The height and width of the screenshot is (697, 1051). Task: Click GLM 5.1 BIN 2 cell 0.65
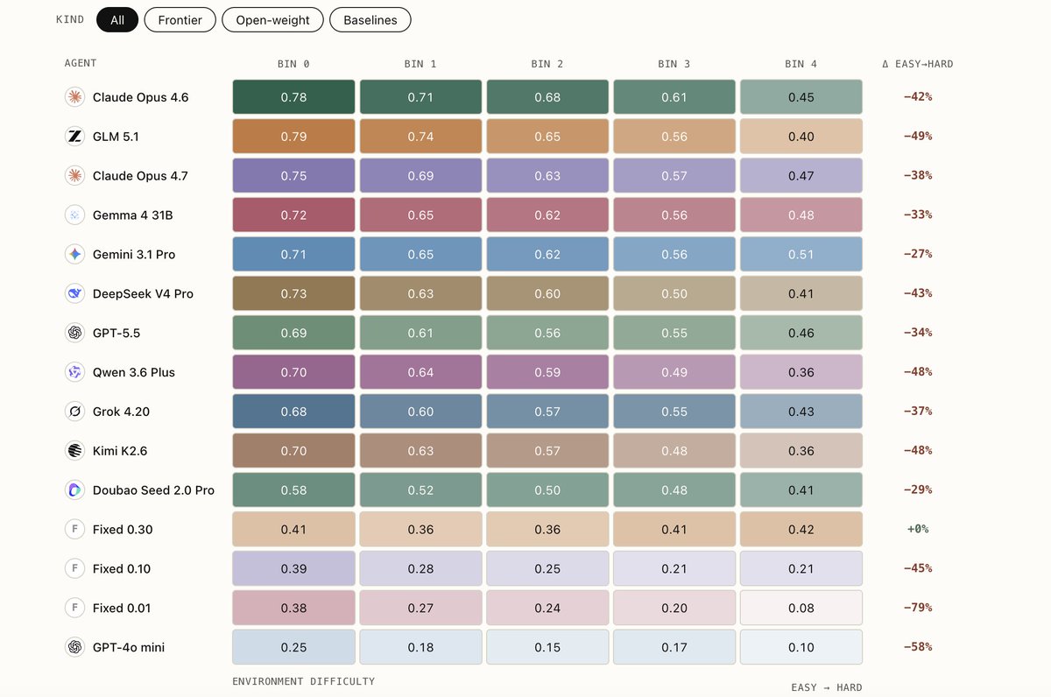click(547, 137)
